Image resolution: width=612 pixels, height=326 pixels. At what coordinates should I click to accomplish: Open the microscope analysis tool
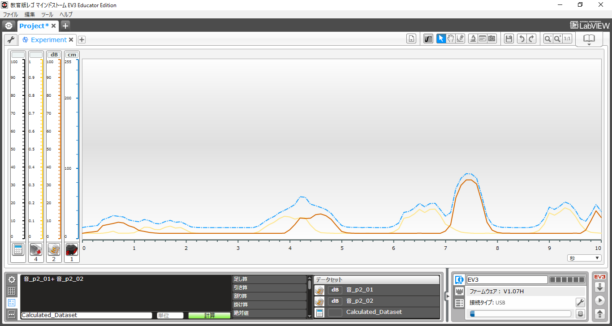[472, 39]
